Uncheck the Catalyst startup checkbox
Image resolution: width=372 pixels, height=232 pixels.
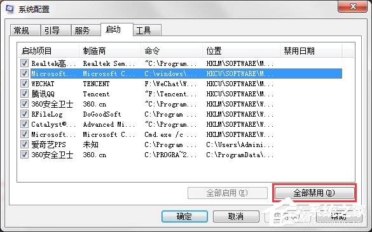(24, 124)
